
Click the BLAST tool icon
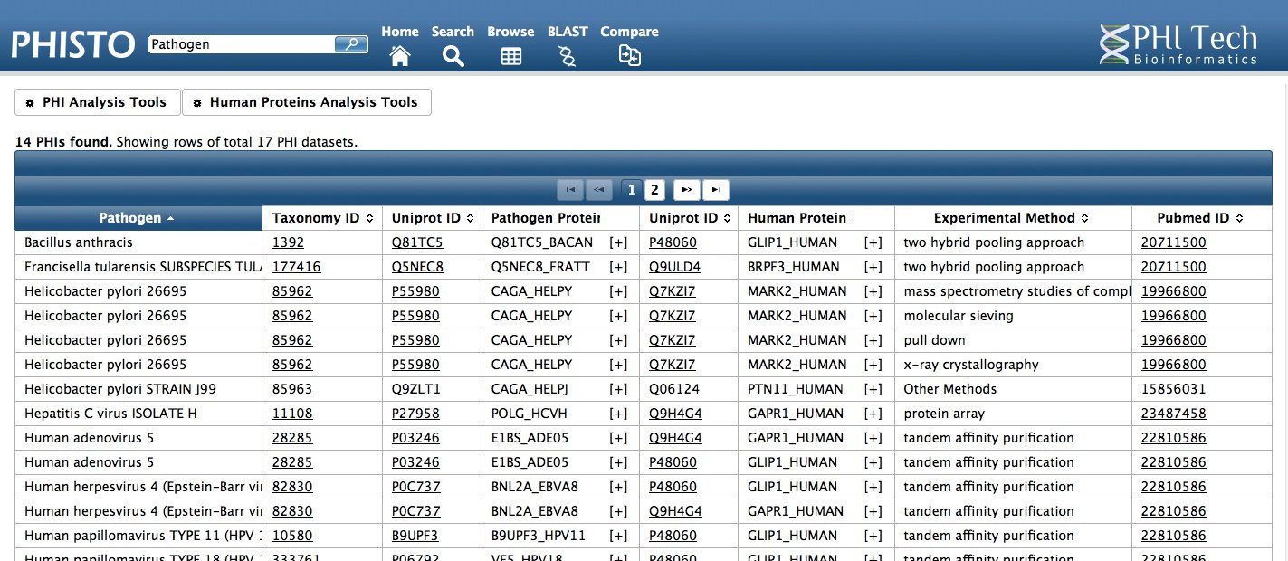(567, 55)
